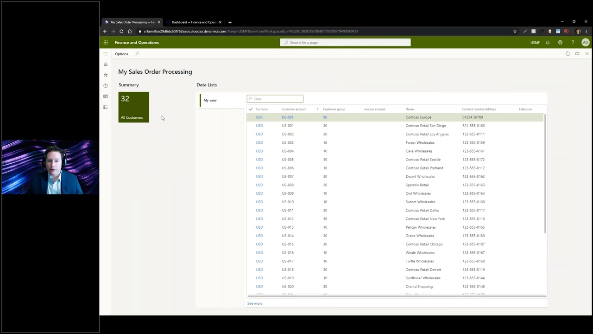The height and width of the screenshot is (334, 593).
Task: Bookmark this page with the star icon
Action: point(515,31)
